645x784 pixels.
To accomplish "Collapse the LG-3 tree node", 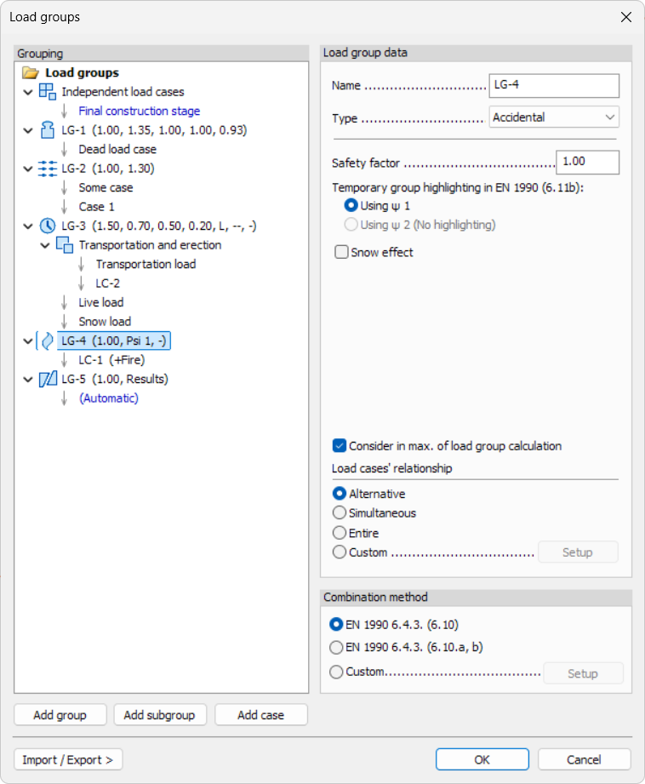I will [27, 226].
